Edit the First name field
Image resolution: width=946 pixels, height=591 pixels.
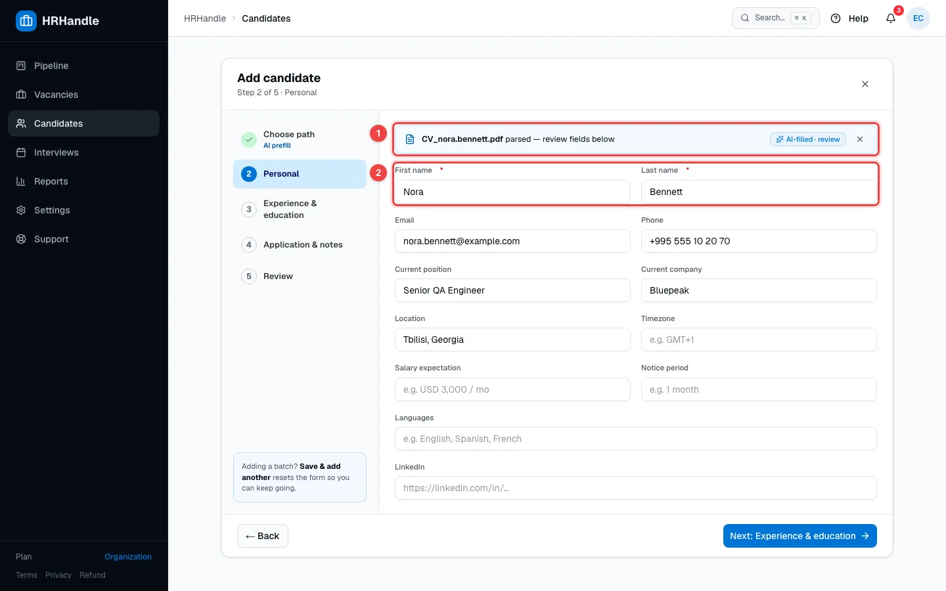click(512, 192)
